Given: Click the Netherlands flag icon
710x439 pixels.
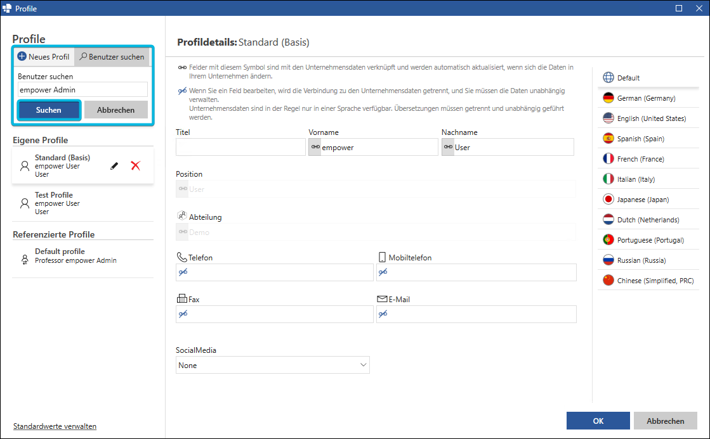Looking at the screenshot, I should click(x=608, y=220).
